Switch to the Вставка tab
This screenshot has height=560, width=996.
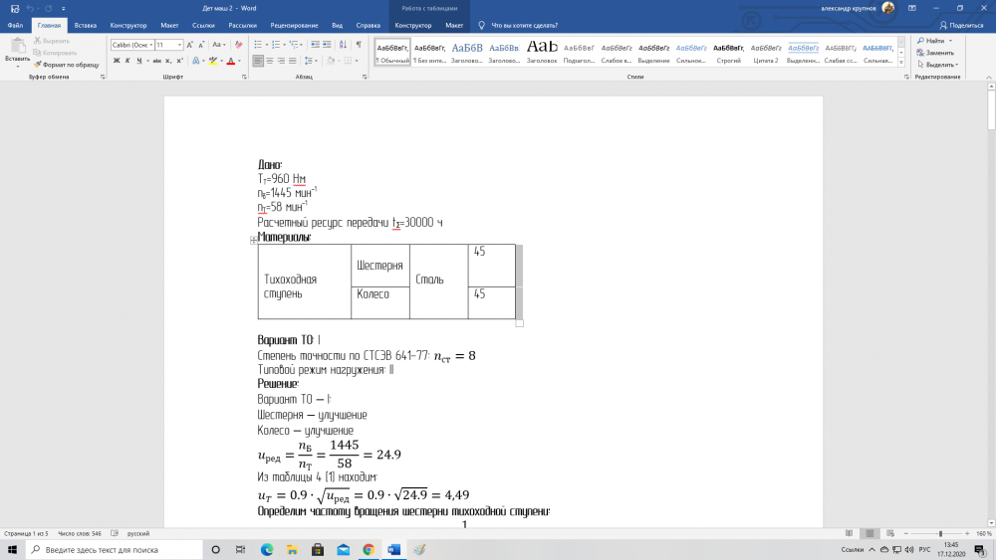click(x=86, y=24)
